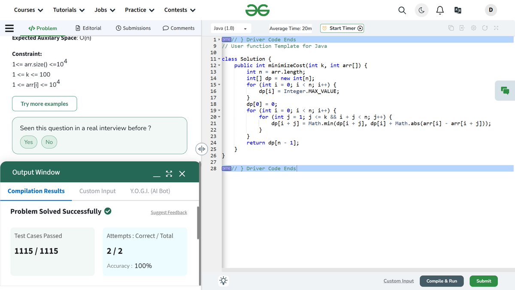Screen dimensions: 515x290
Task: Expand the Practice dropdown
Action: point(139,10)
